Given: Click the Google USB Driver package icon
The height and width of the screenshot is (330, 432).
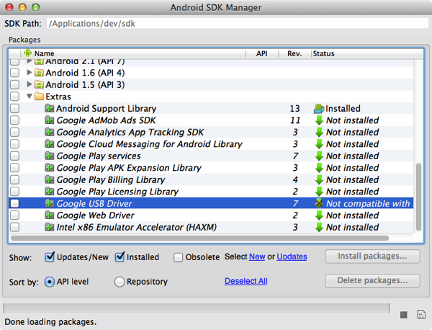Looking at the screenshot, I should [49, 203].
